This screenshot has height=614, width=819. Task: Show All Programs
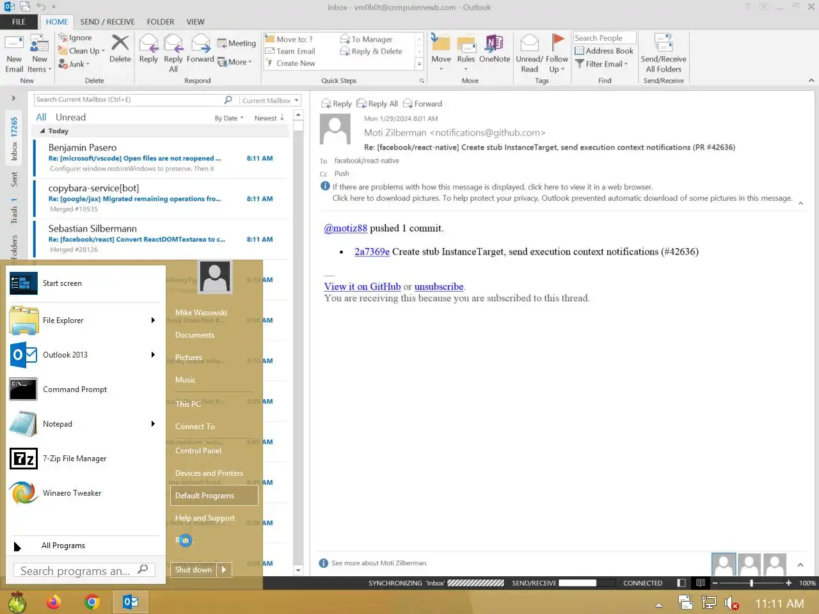[86, 546]
